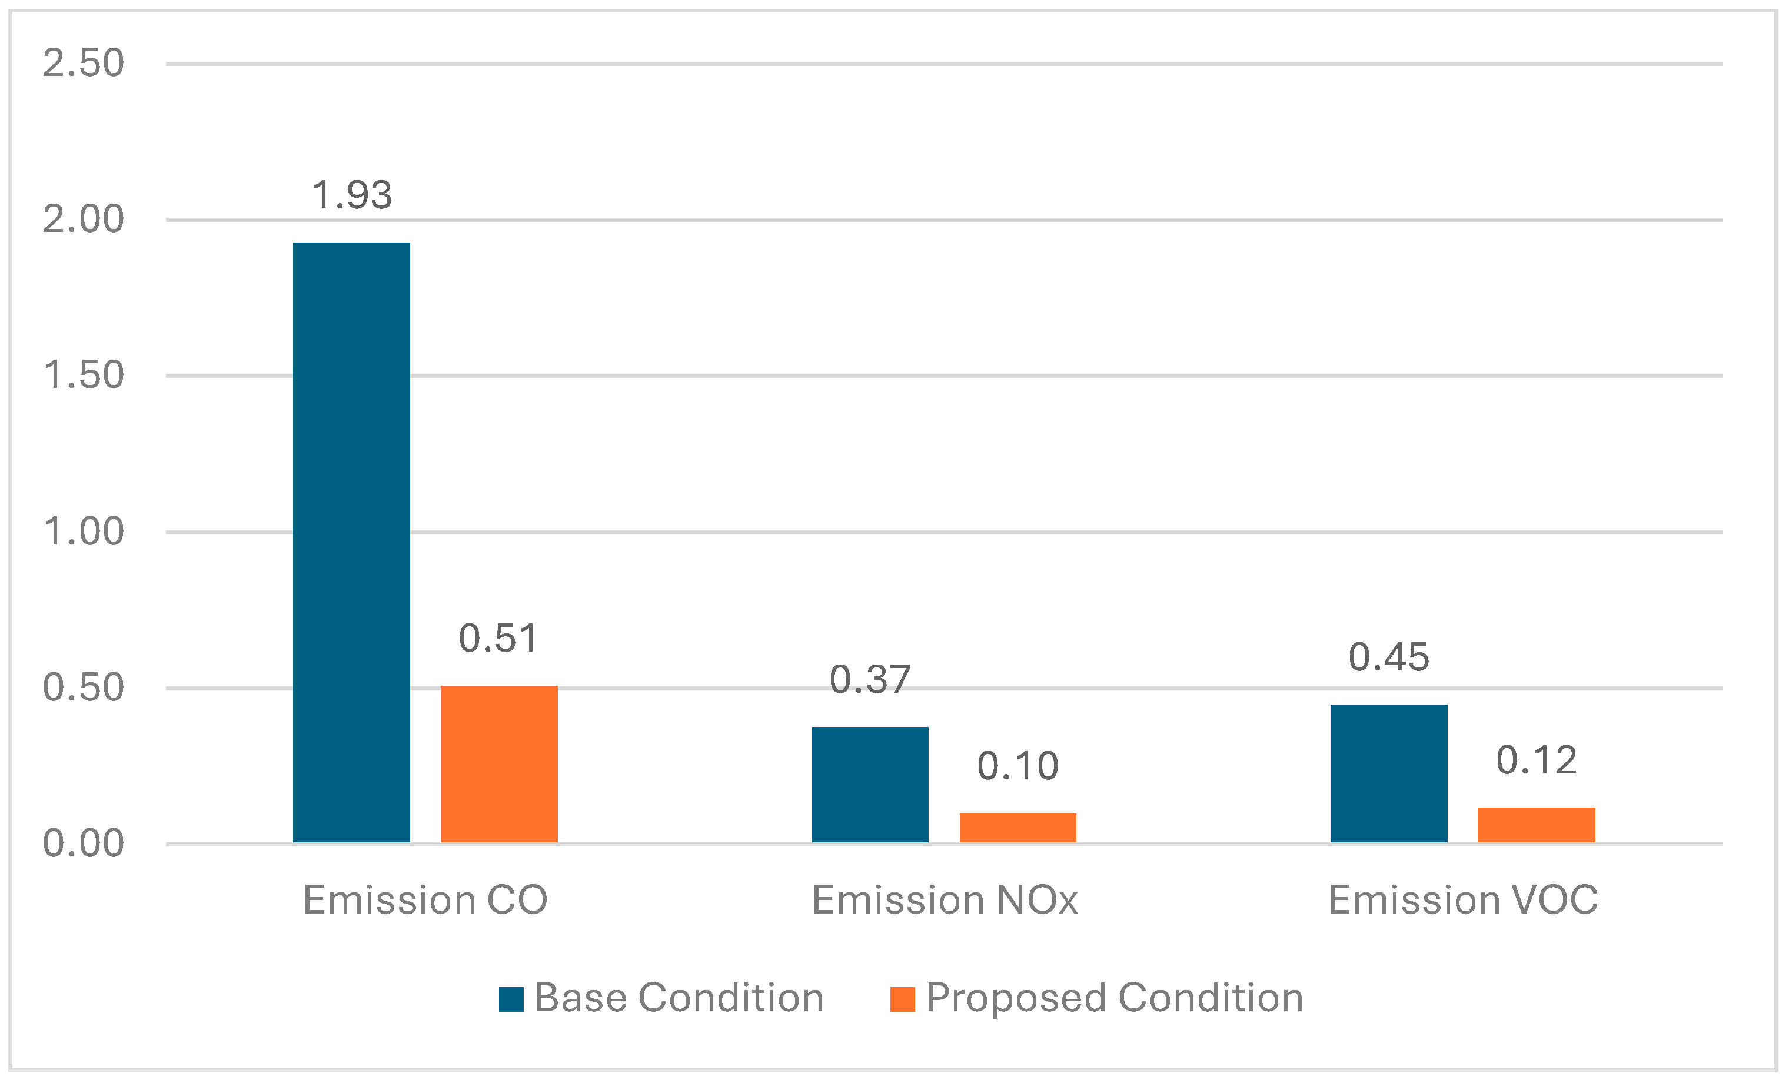This screenshot has width=1789, height=1086.
Task: Select the blue Emission NOx bar
Action: coord(870,785)
